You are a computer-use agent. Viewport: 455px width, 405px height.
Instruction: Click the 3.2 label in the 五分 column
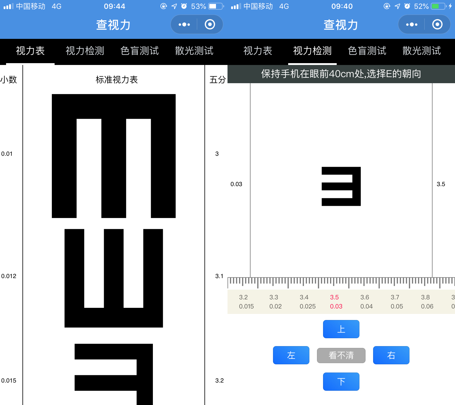pyautogui.click(x=219, y=380)
